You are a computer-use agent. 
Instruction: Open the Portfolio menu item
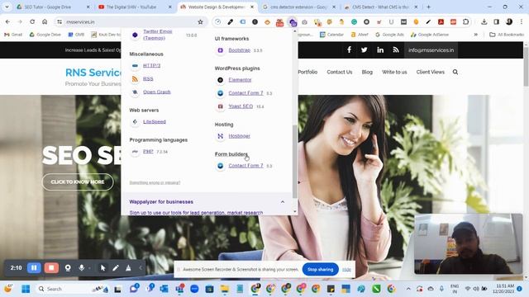307,72
